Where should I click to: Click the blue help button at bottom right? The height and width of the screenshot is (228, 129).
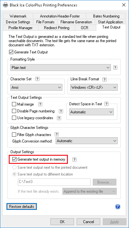(118, 207)
